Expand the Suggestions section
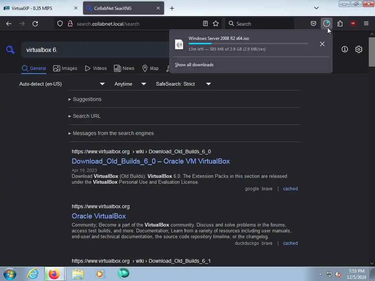This screenshot has width=375, height=281. tap(85, 99)
